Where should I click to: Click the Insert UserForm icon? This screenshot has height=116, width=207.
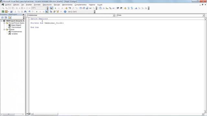pos(6,12)
